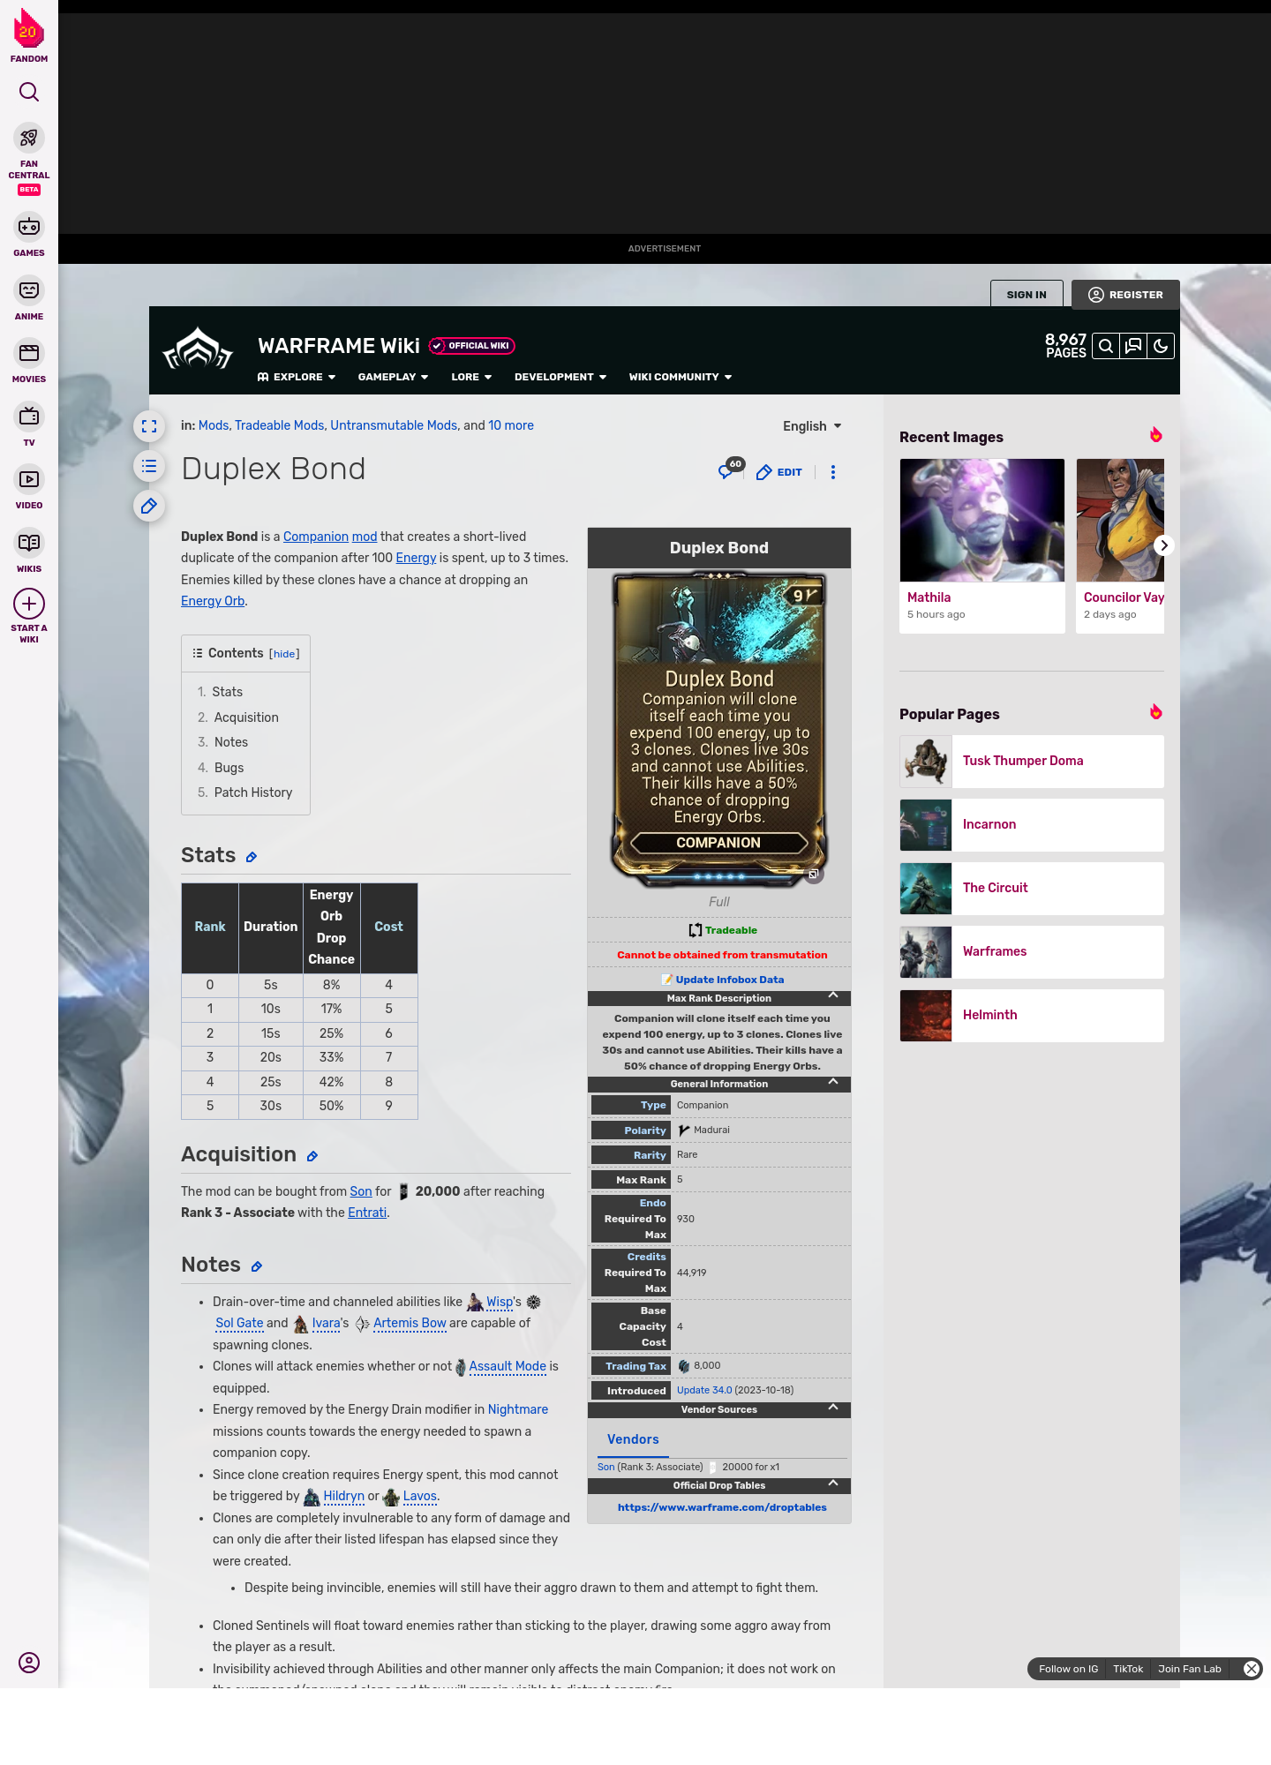This screenshot has width=1271, height=1765.
Task: Open the table of contents list icon
Action: [x=149, y=466]
